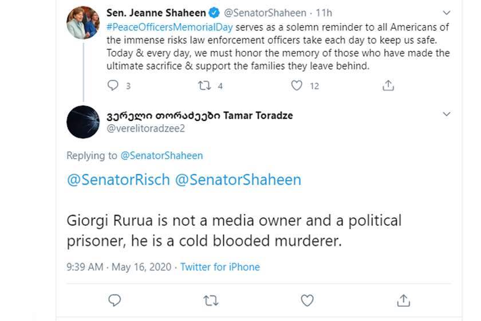
Task: Open Twitter for iPhone source link
Action: 220,267
